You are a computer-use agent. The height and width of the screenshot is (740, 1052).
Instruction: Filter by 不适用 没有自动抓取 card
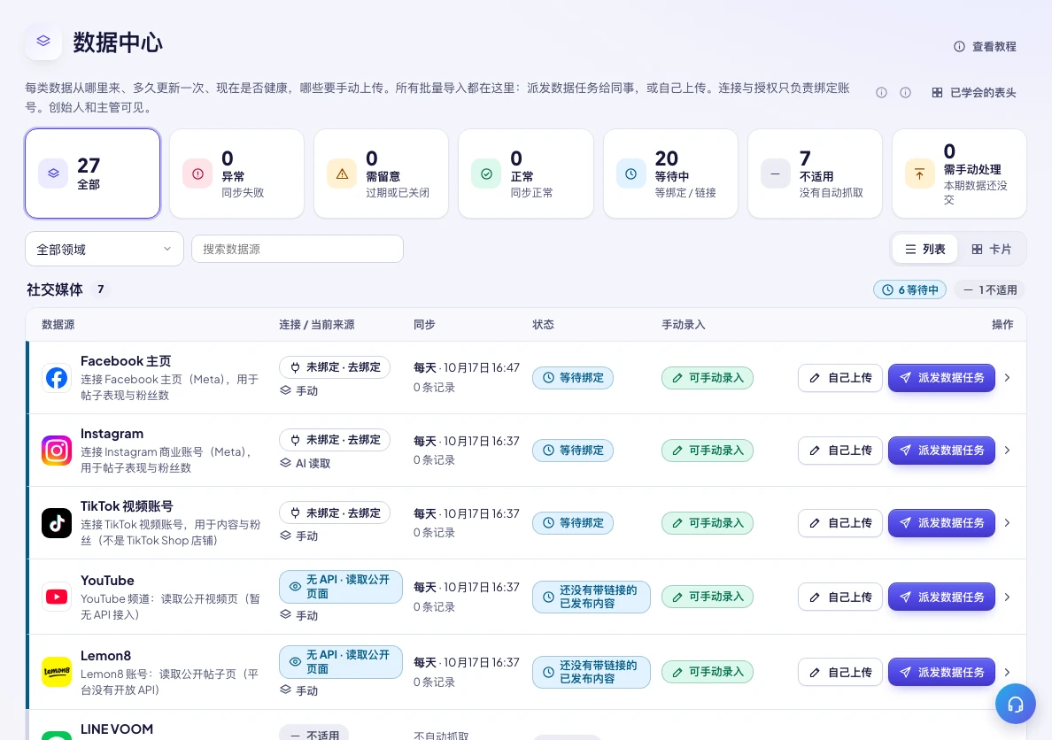coord(816,173)
